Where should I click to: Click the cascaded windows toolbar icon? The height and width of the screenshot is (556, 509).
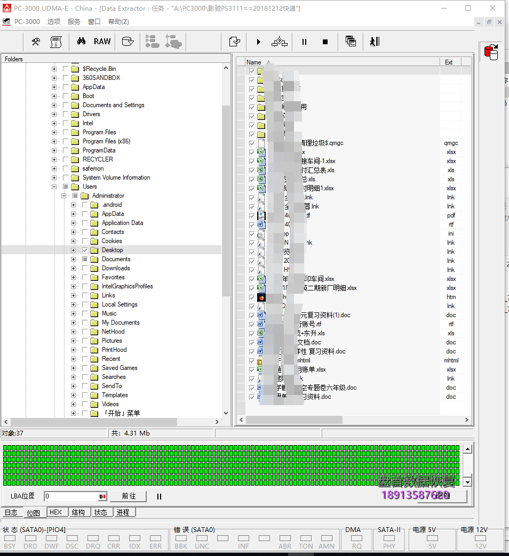(x=351, y=42)
